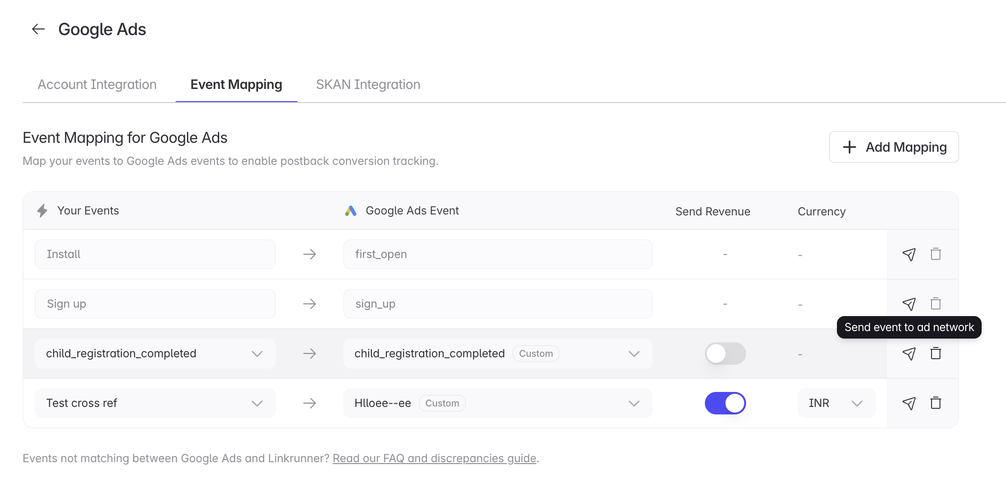Viewport: 1006px width, 487px height.
Task: Click the Google Ads Event column header text
Action: 412,211
